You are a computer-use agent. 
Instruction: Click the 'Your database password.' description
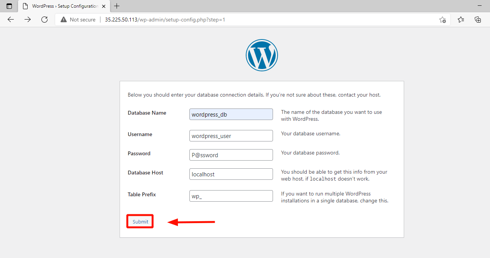click(x=310, y=153)
